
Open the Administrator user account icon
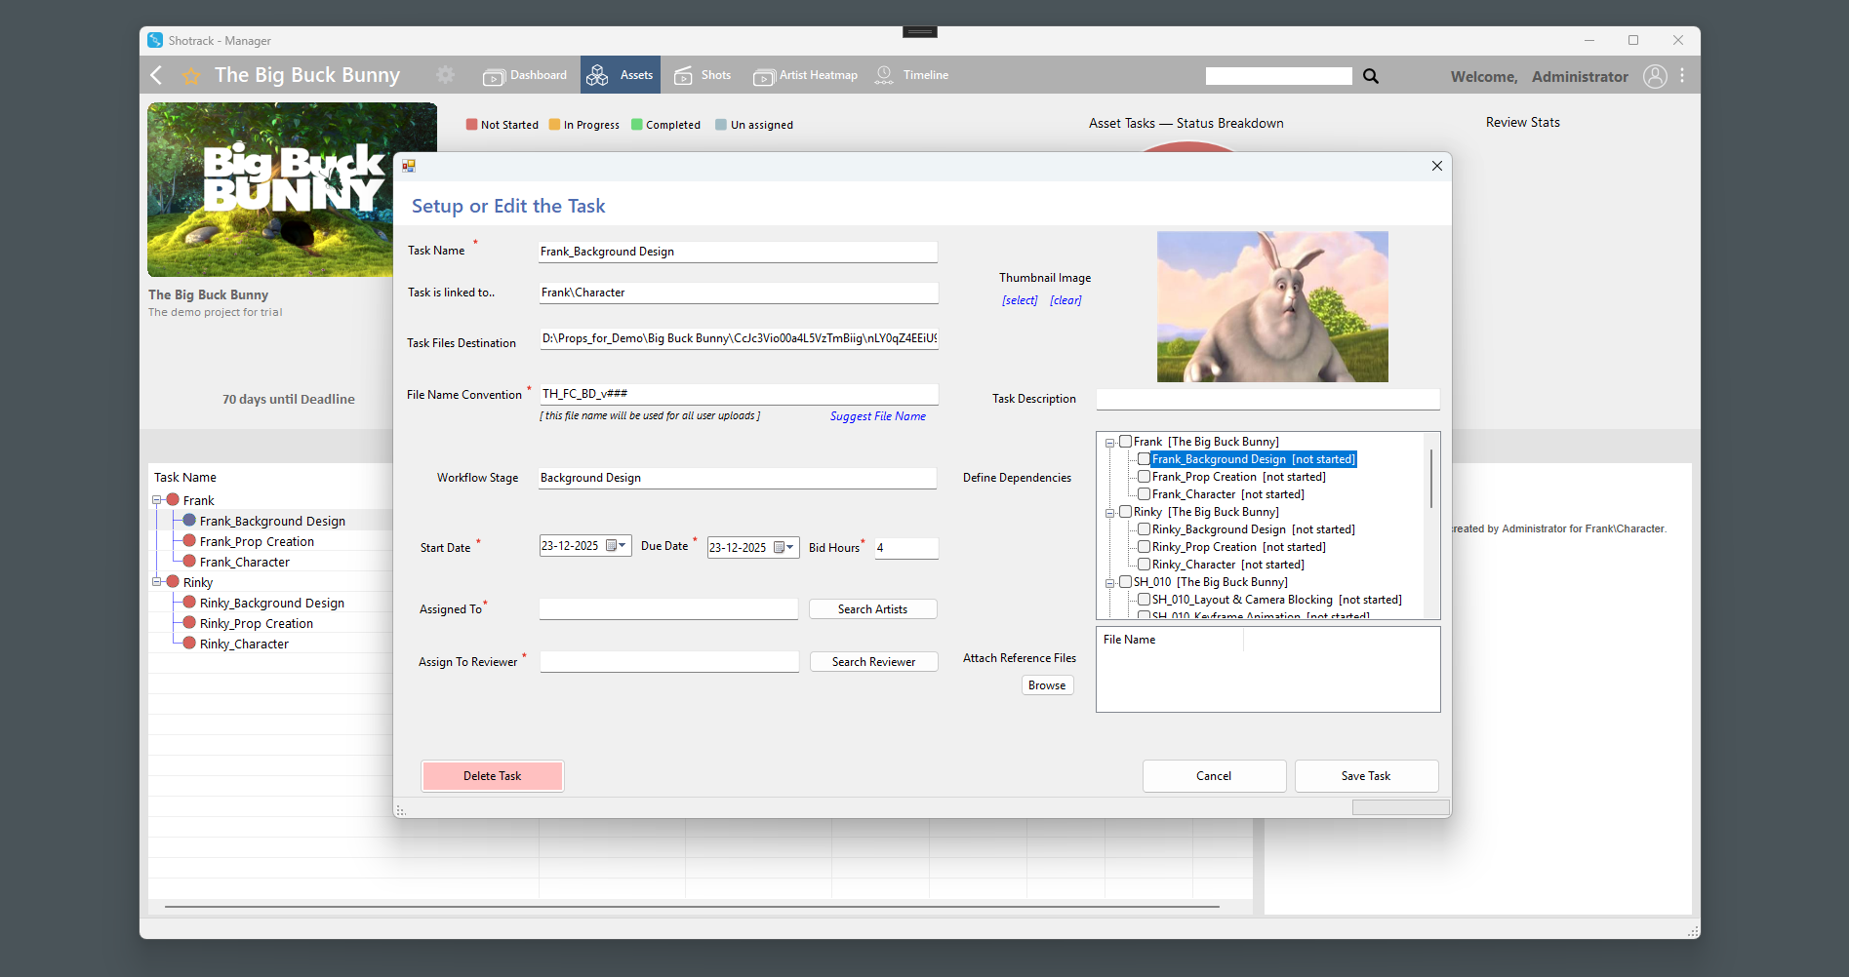tap(1654, 76)
